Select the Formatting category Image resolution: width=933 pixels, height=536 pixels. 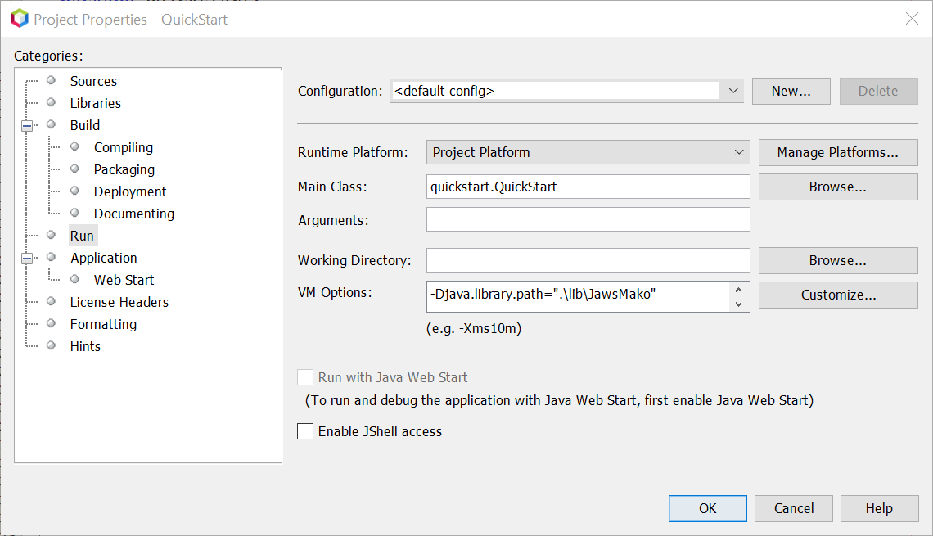[x=103, y=324]
